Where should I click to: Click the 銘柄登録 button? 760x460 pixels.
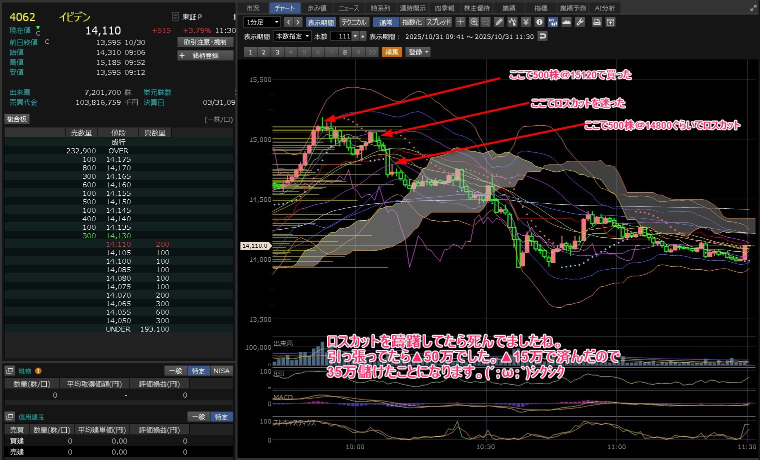(205, 55)
